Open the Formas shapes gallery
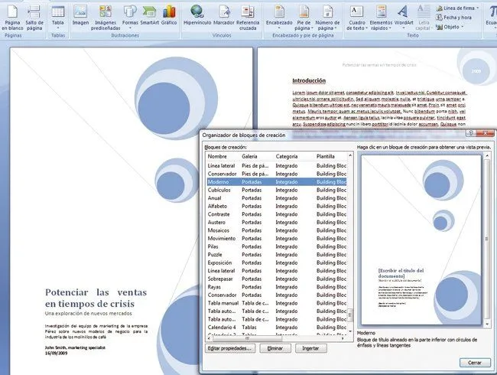The image size is (497, 375). click(130, 18)
